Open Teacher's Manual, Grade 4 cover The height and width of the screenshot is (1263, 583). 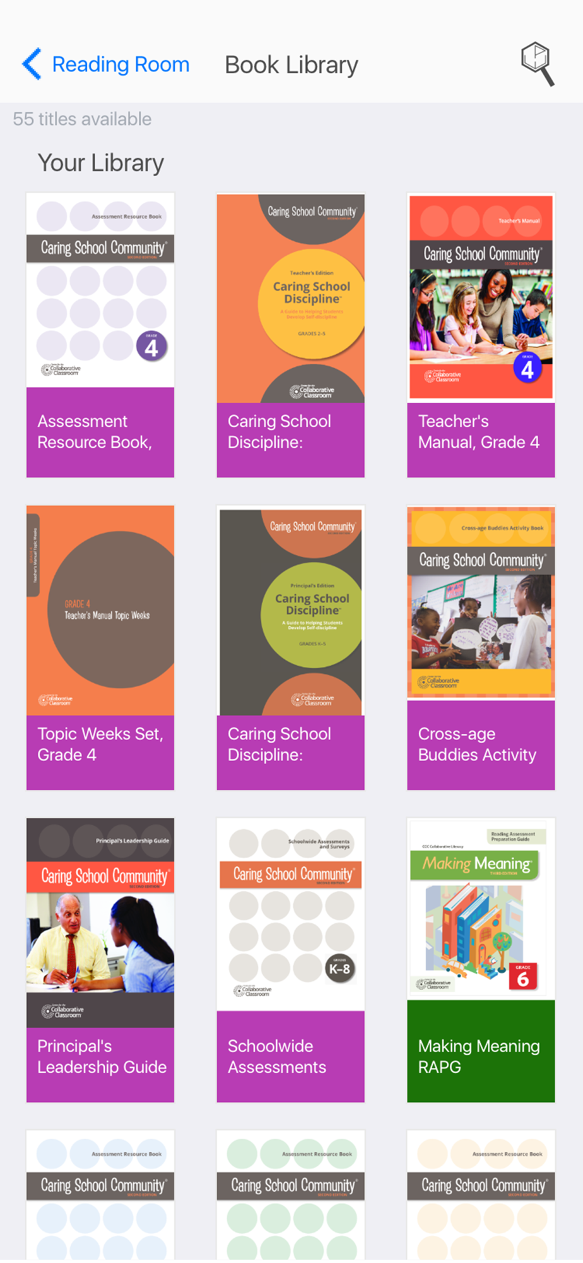[x=481, y=297]
